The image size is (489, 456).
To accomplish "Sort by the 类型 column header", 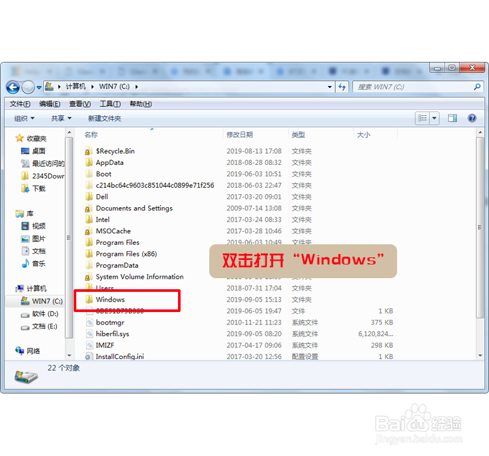I will coord(298,135).
